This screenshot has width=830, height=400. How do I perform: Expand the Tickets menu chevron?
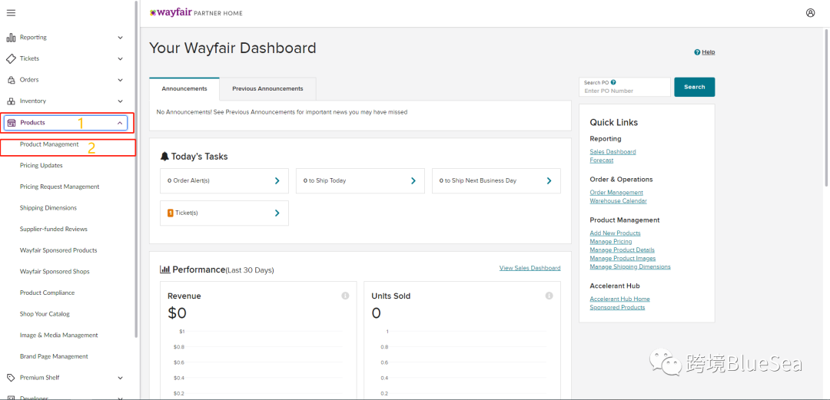click(x=120, y=58)
